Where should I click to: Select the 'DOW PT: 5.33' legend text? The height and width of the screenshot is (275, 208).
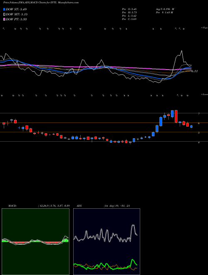[16, 19]
